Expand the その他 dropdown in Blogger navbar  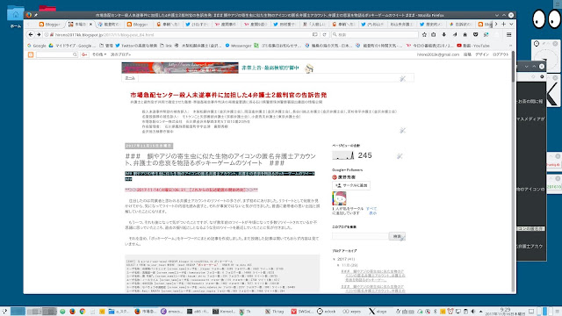tap(99, 54)
